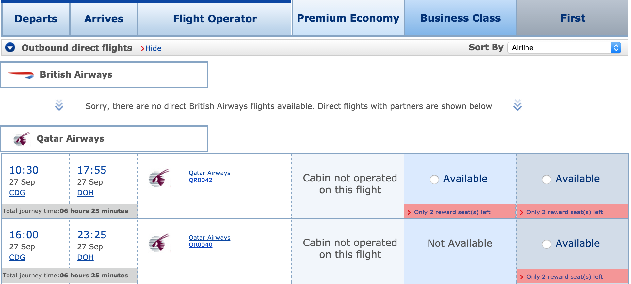631x284 pixels.
Task: Select First Available for 10:30 flight
Action: click(x=547, y=179)
